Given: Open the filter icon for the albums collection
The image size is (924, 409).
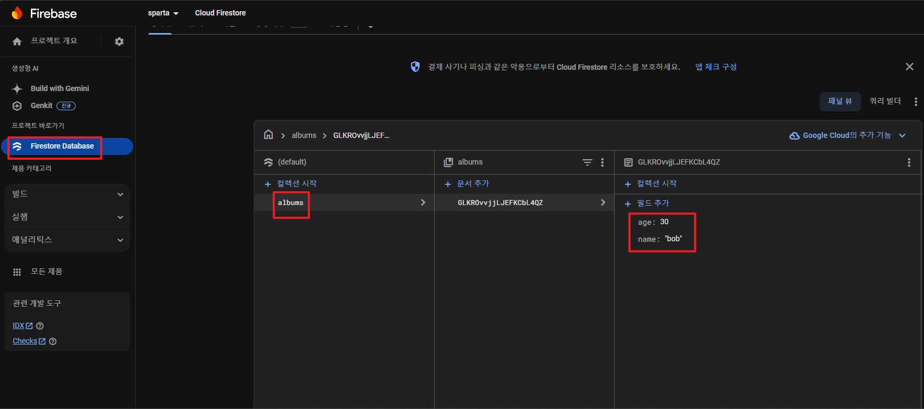Looking at the screenshot, I should click(587, 162).
